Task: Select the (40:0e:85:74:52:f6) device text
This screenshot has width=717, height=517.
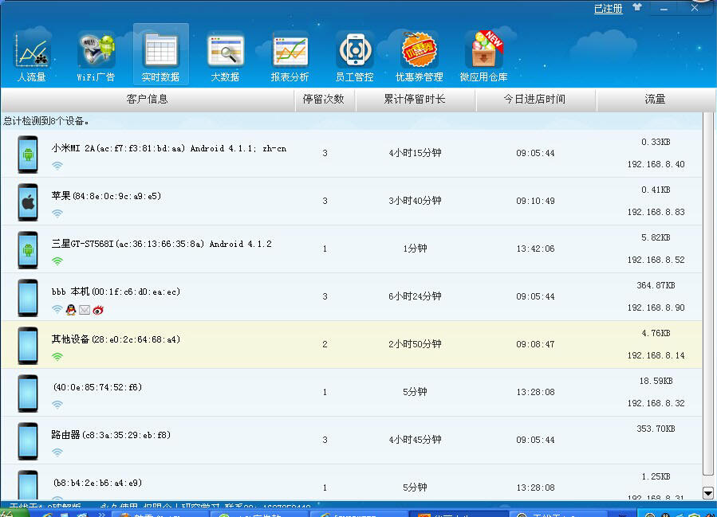Action: click(x=98, y=387)
